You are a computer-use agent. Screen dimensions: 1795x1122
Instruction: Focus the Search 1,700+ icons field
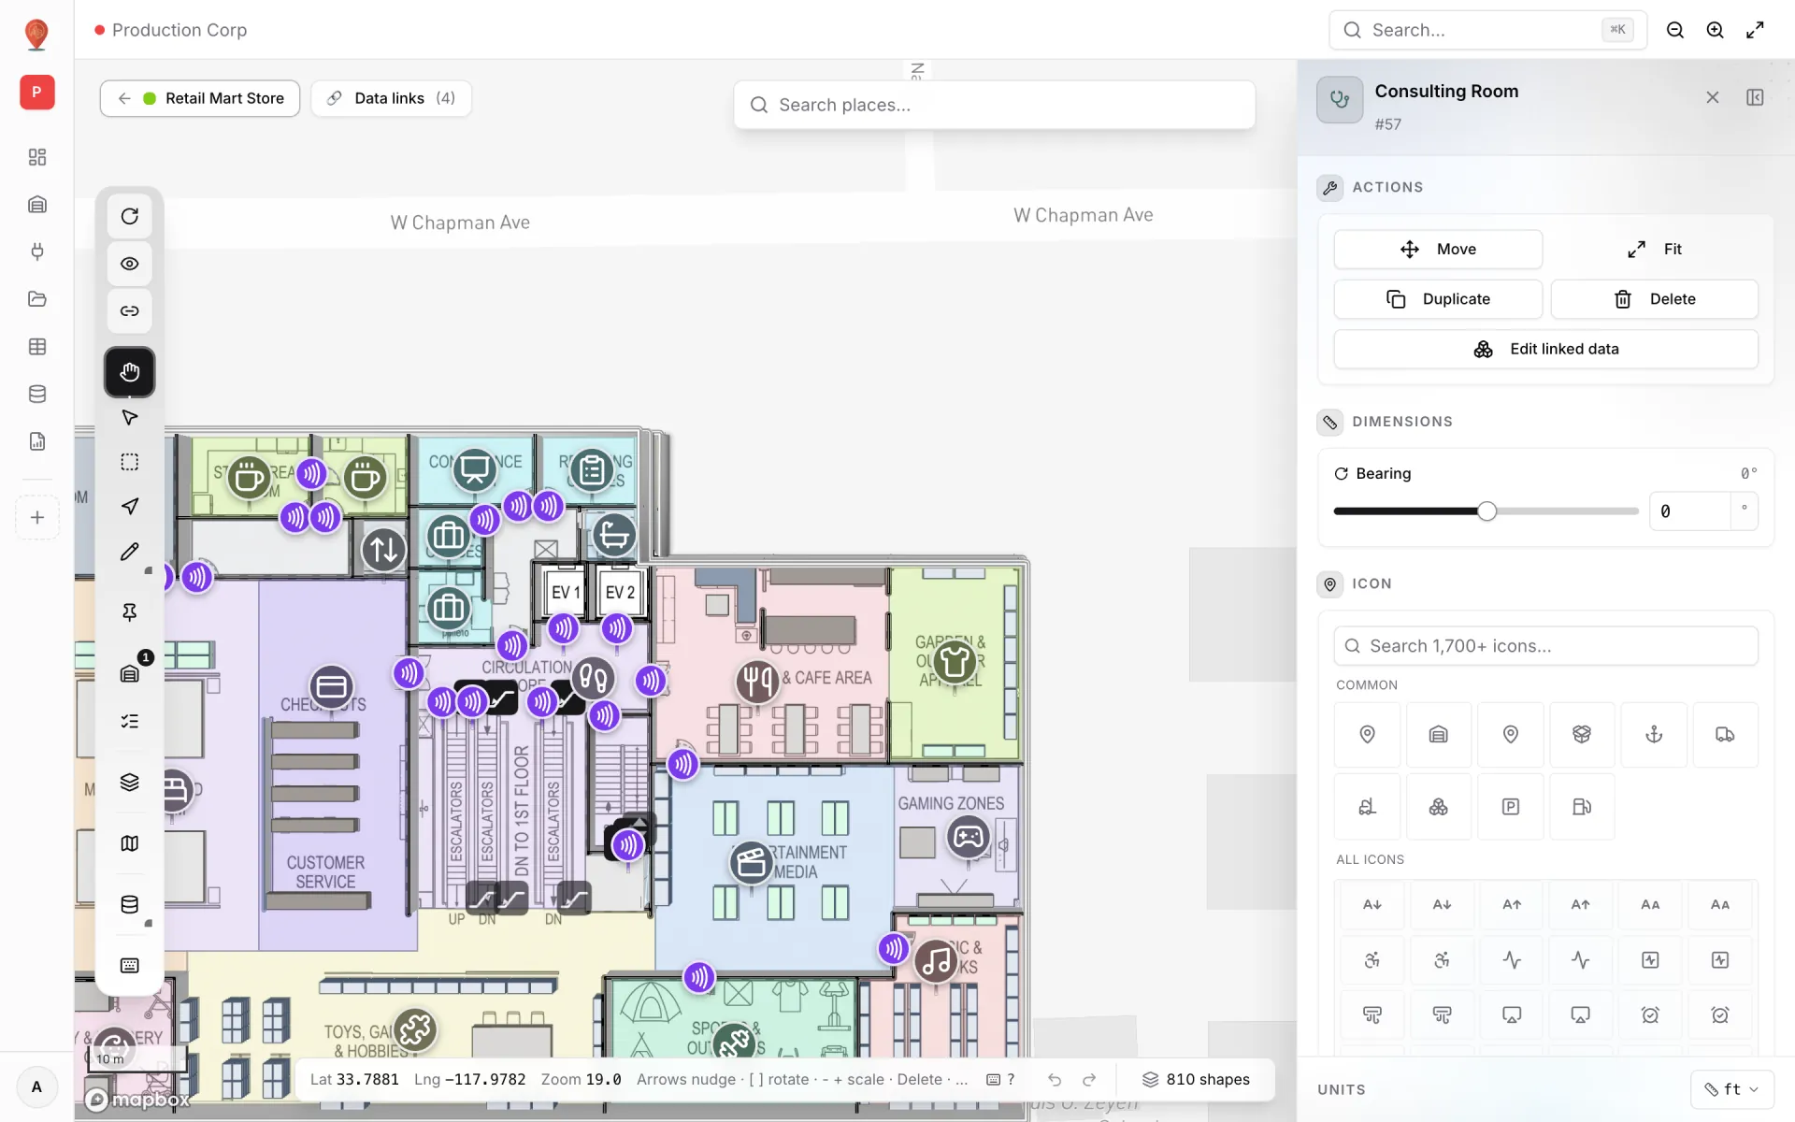[x=1545, y=646]
